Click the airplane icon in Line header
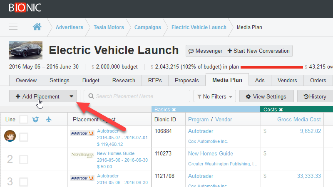The image size is (333, 187). (x=49, y=119)
